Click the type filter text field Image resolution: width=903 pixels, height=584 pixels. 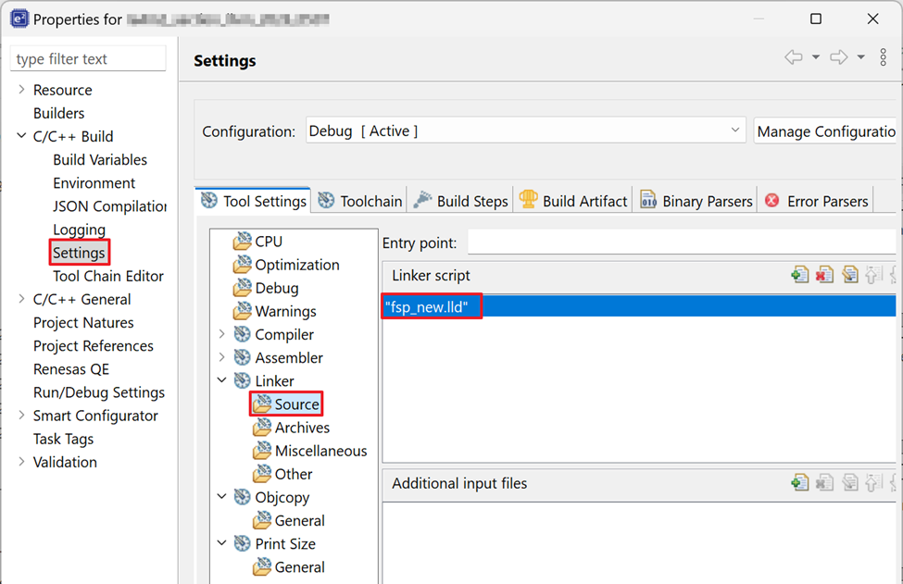[88, 58]
